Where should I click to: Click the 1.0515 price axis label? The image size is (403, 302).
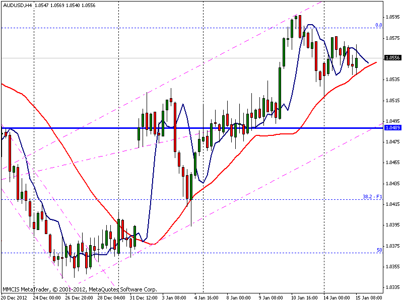[393, 100]
